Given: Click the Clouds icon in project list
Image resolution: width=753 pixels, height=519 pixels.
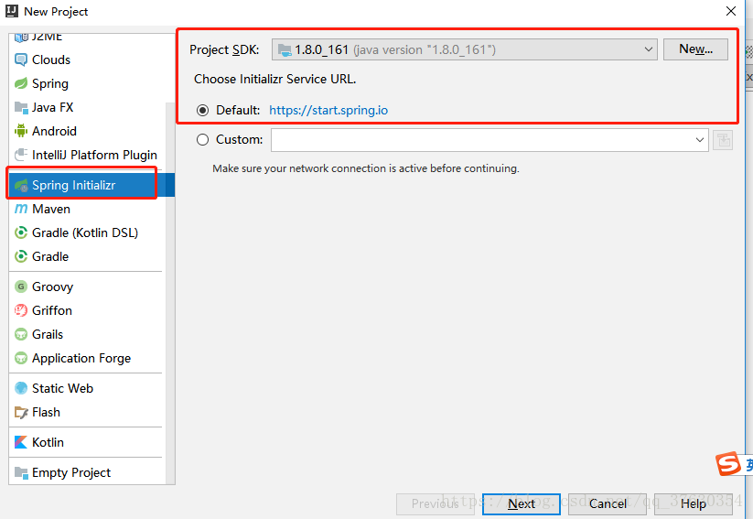Looking at the screenshot, I should pos(21,59).
